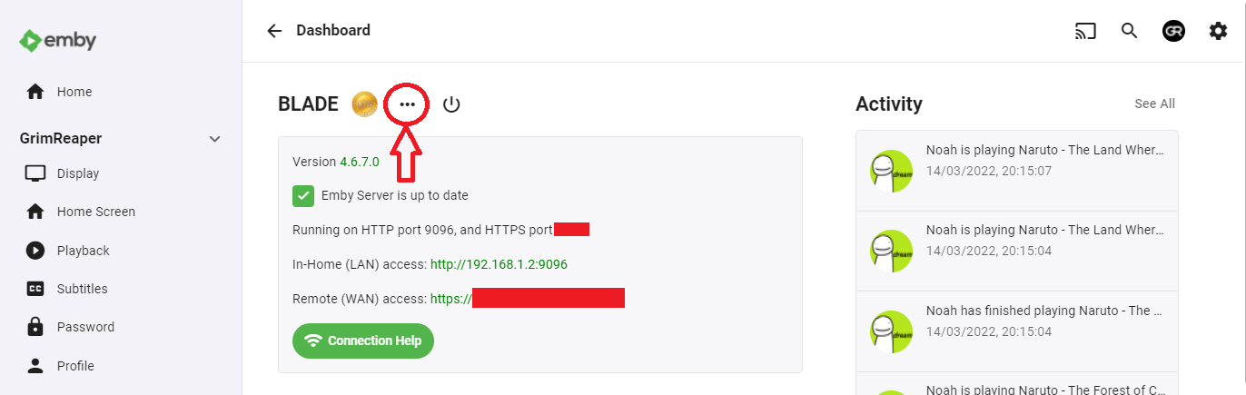The height and width of the screenshot is (395, 1246).
Task: Open the user profile avatar
Action: [x=1173, y=31]
